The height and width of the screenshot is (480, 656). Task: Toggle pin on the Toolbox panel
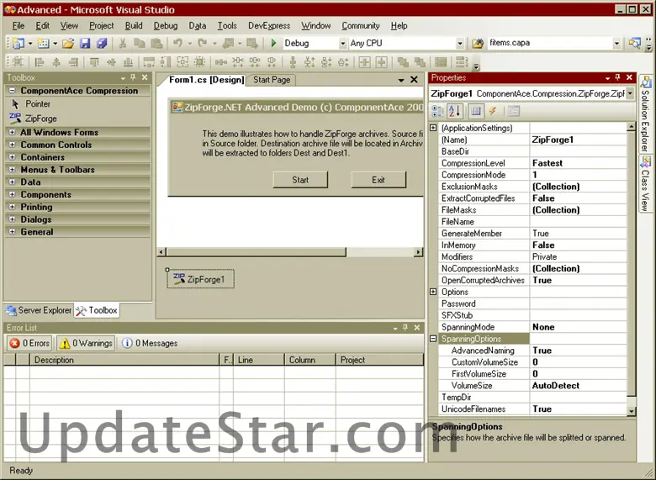(133, 77)
